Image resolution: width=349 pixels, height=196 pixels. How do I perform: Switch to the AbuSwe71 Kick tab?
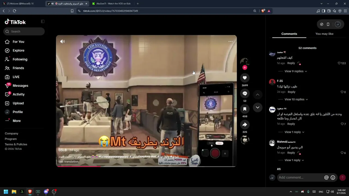(111, 4)
